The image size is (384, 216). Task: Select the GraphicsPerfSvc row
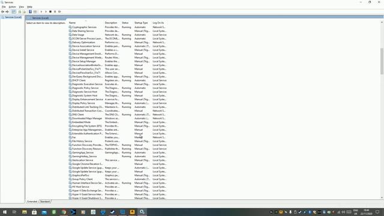(x=118, y=175)
